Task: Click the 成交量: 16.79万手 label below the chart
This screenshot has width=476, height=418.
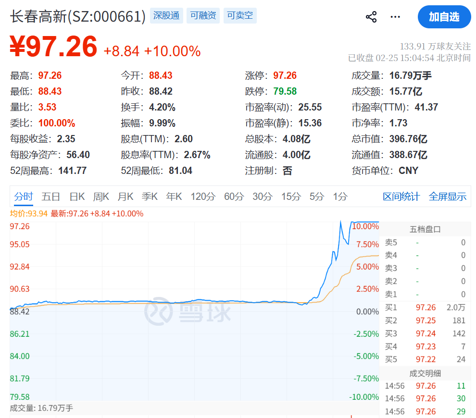Action: tap(41, 408)
